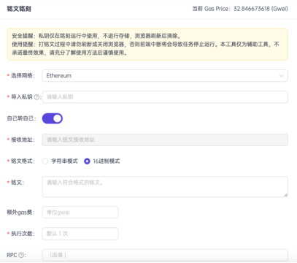This screenshot has height=263, width=297.
Task: Click the 额外gas费 input with 单位gwei placeholder
Action: 80,213
